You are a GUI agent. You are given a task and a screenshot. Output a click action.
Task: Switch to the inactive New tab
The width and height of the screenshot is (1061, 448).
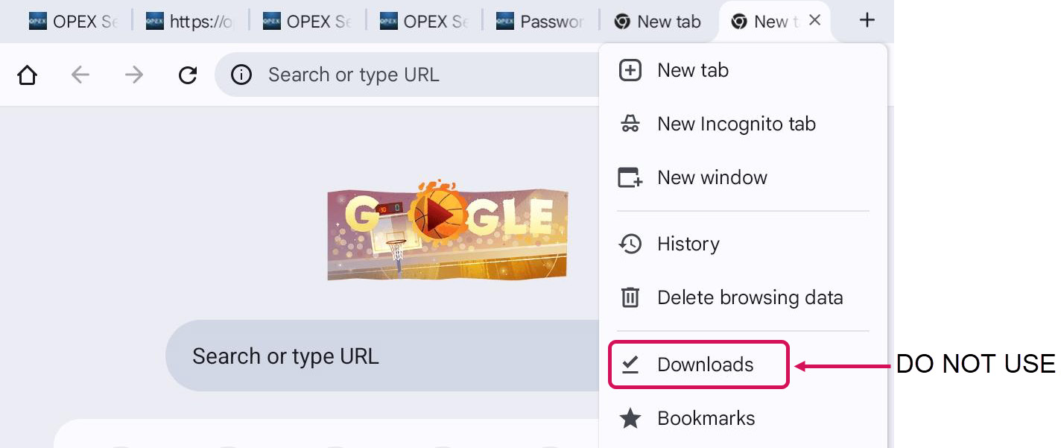coord(659,22)
